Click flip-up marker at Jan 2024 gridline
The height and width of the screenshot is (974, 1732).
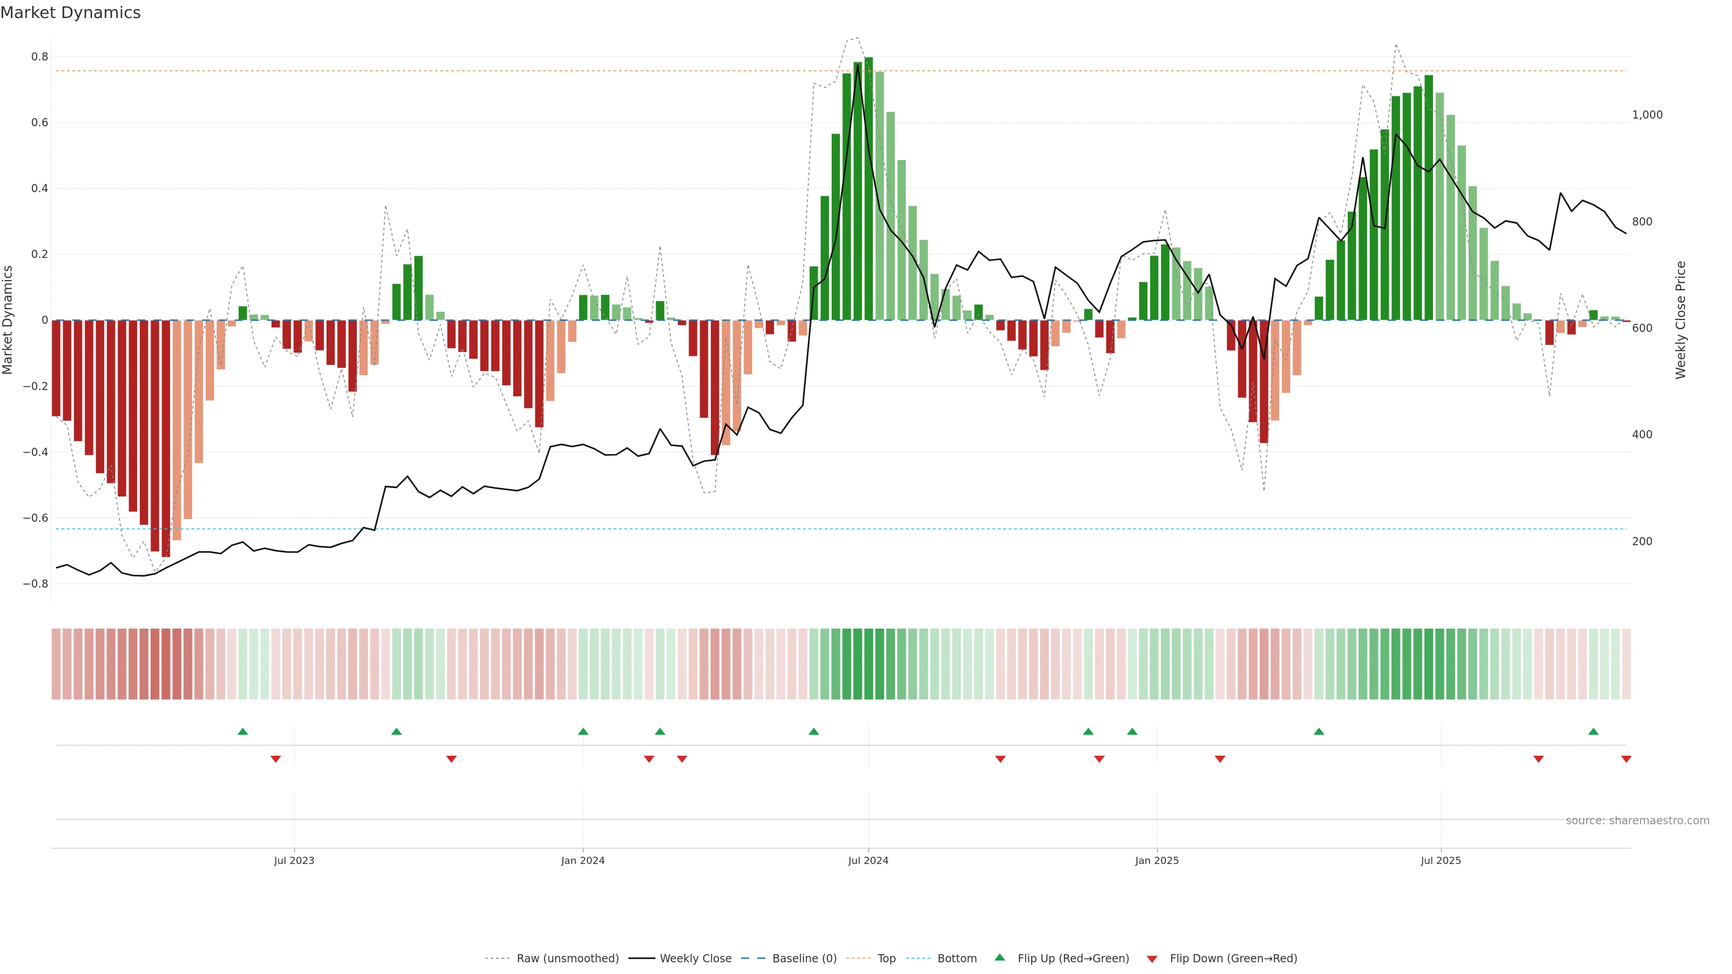click(x=583, y=731)
